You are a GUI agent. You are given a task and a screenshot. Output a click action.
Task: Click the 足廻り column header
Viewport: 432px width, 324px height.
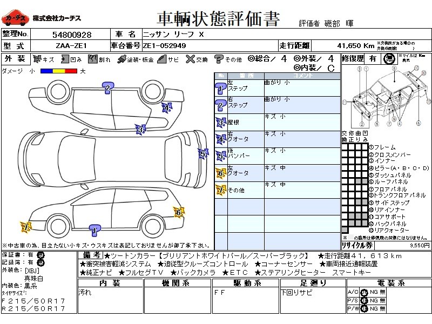click(313, 283)
